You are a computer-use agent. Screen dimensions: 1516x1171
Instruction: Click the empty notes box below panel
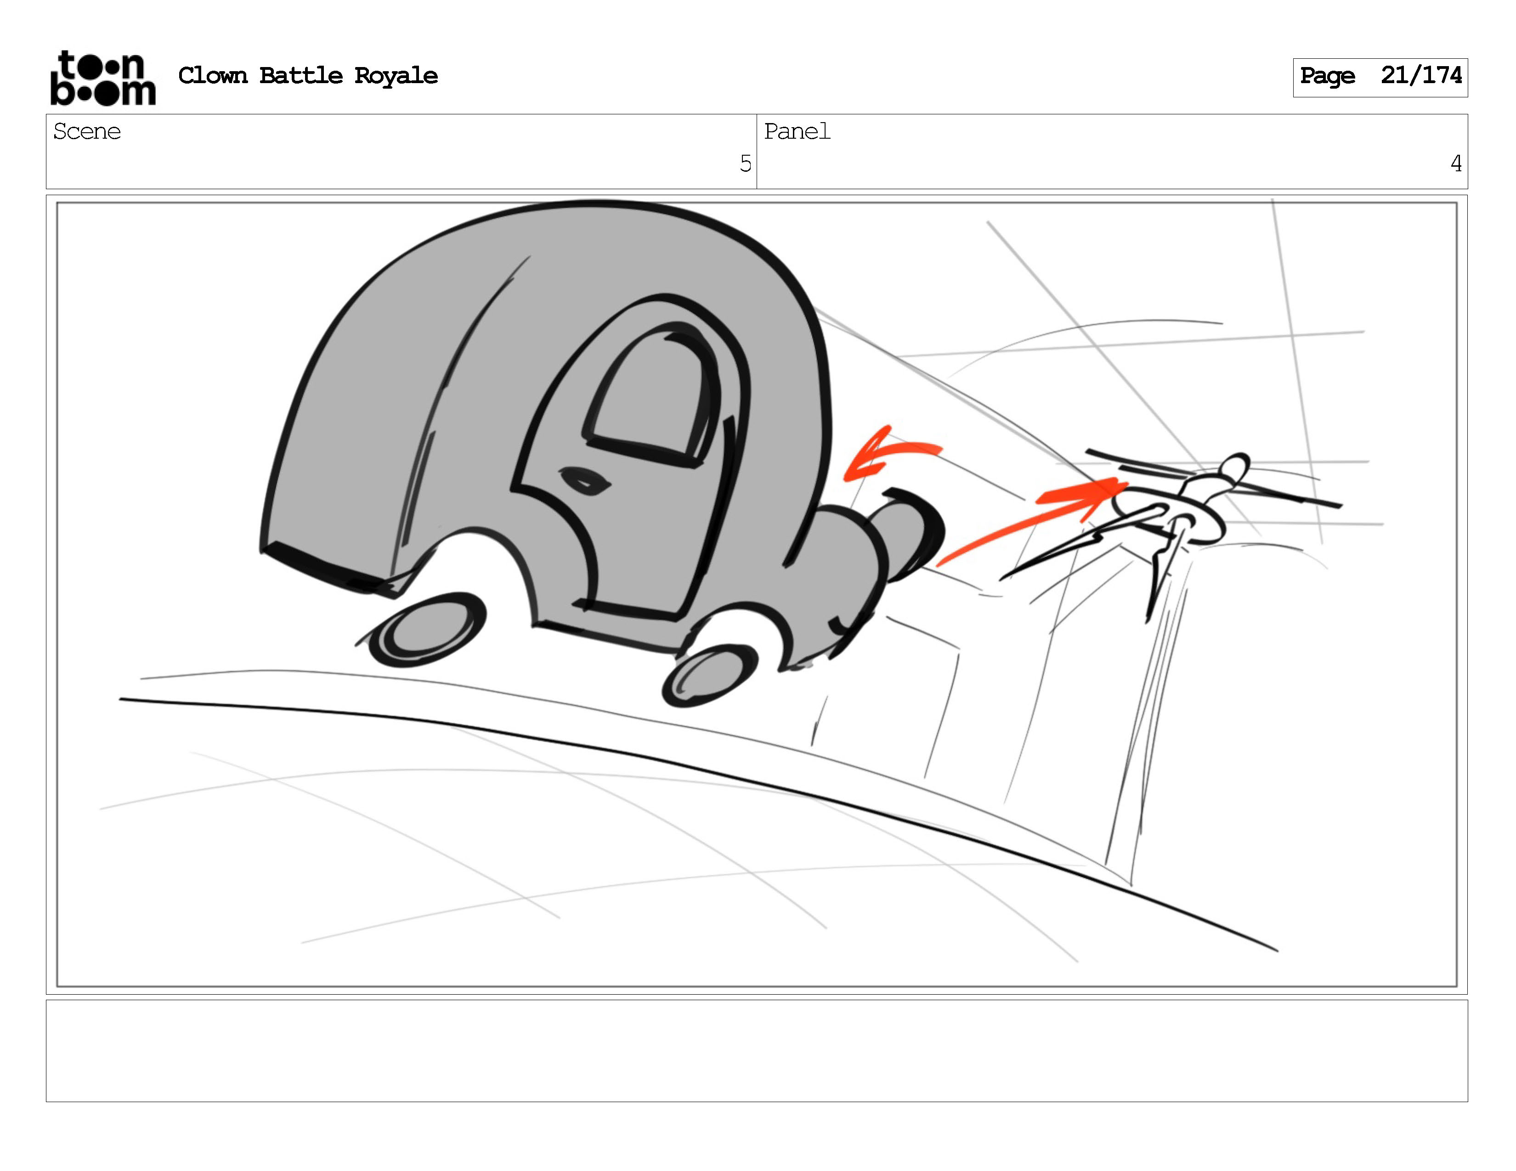pyautogui.click(x=757, y=1050)
